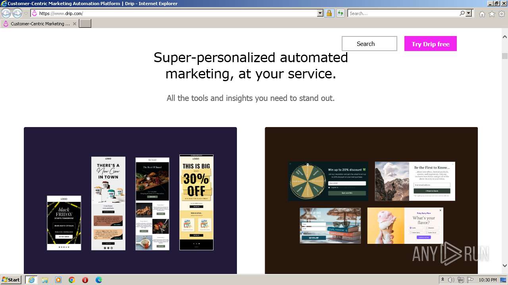The width and height of the screenshot is (508, 285).
Task: Click the Try Drip free button
Action: pos(431,44)
